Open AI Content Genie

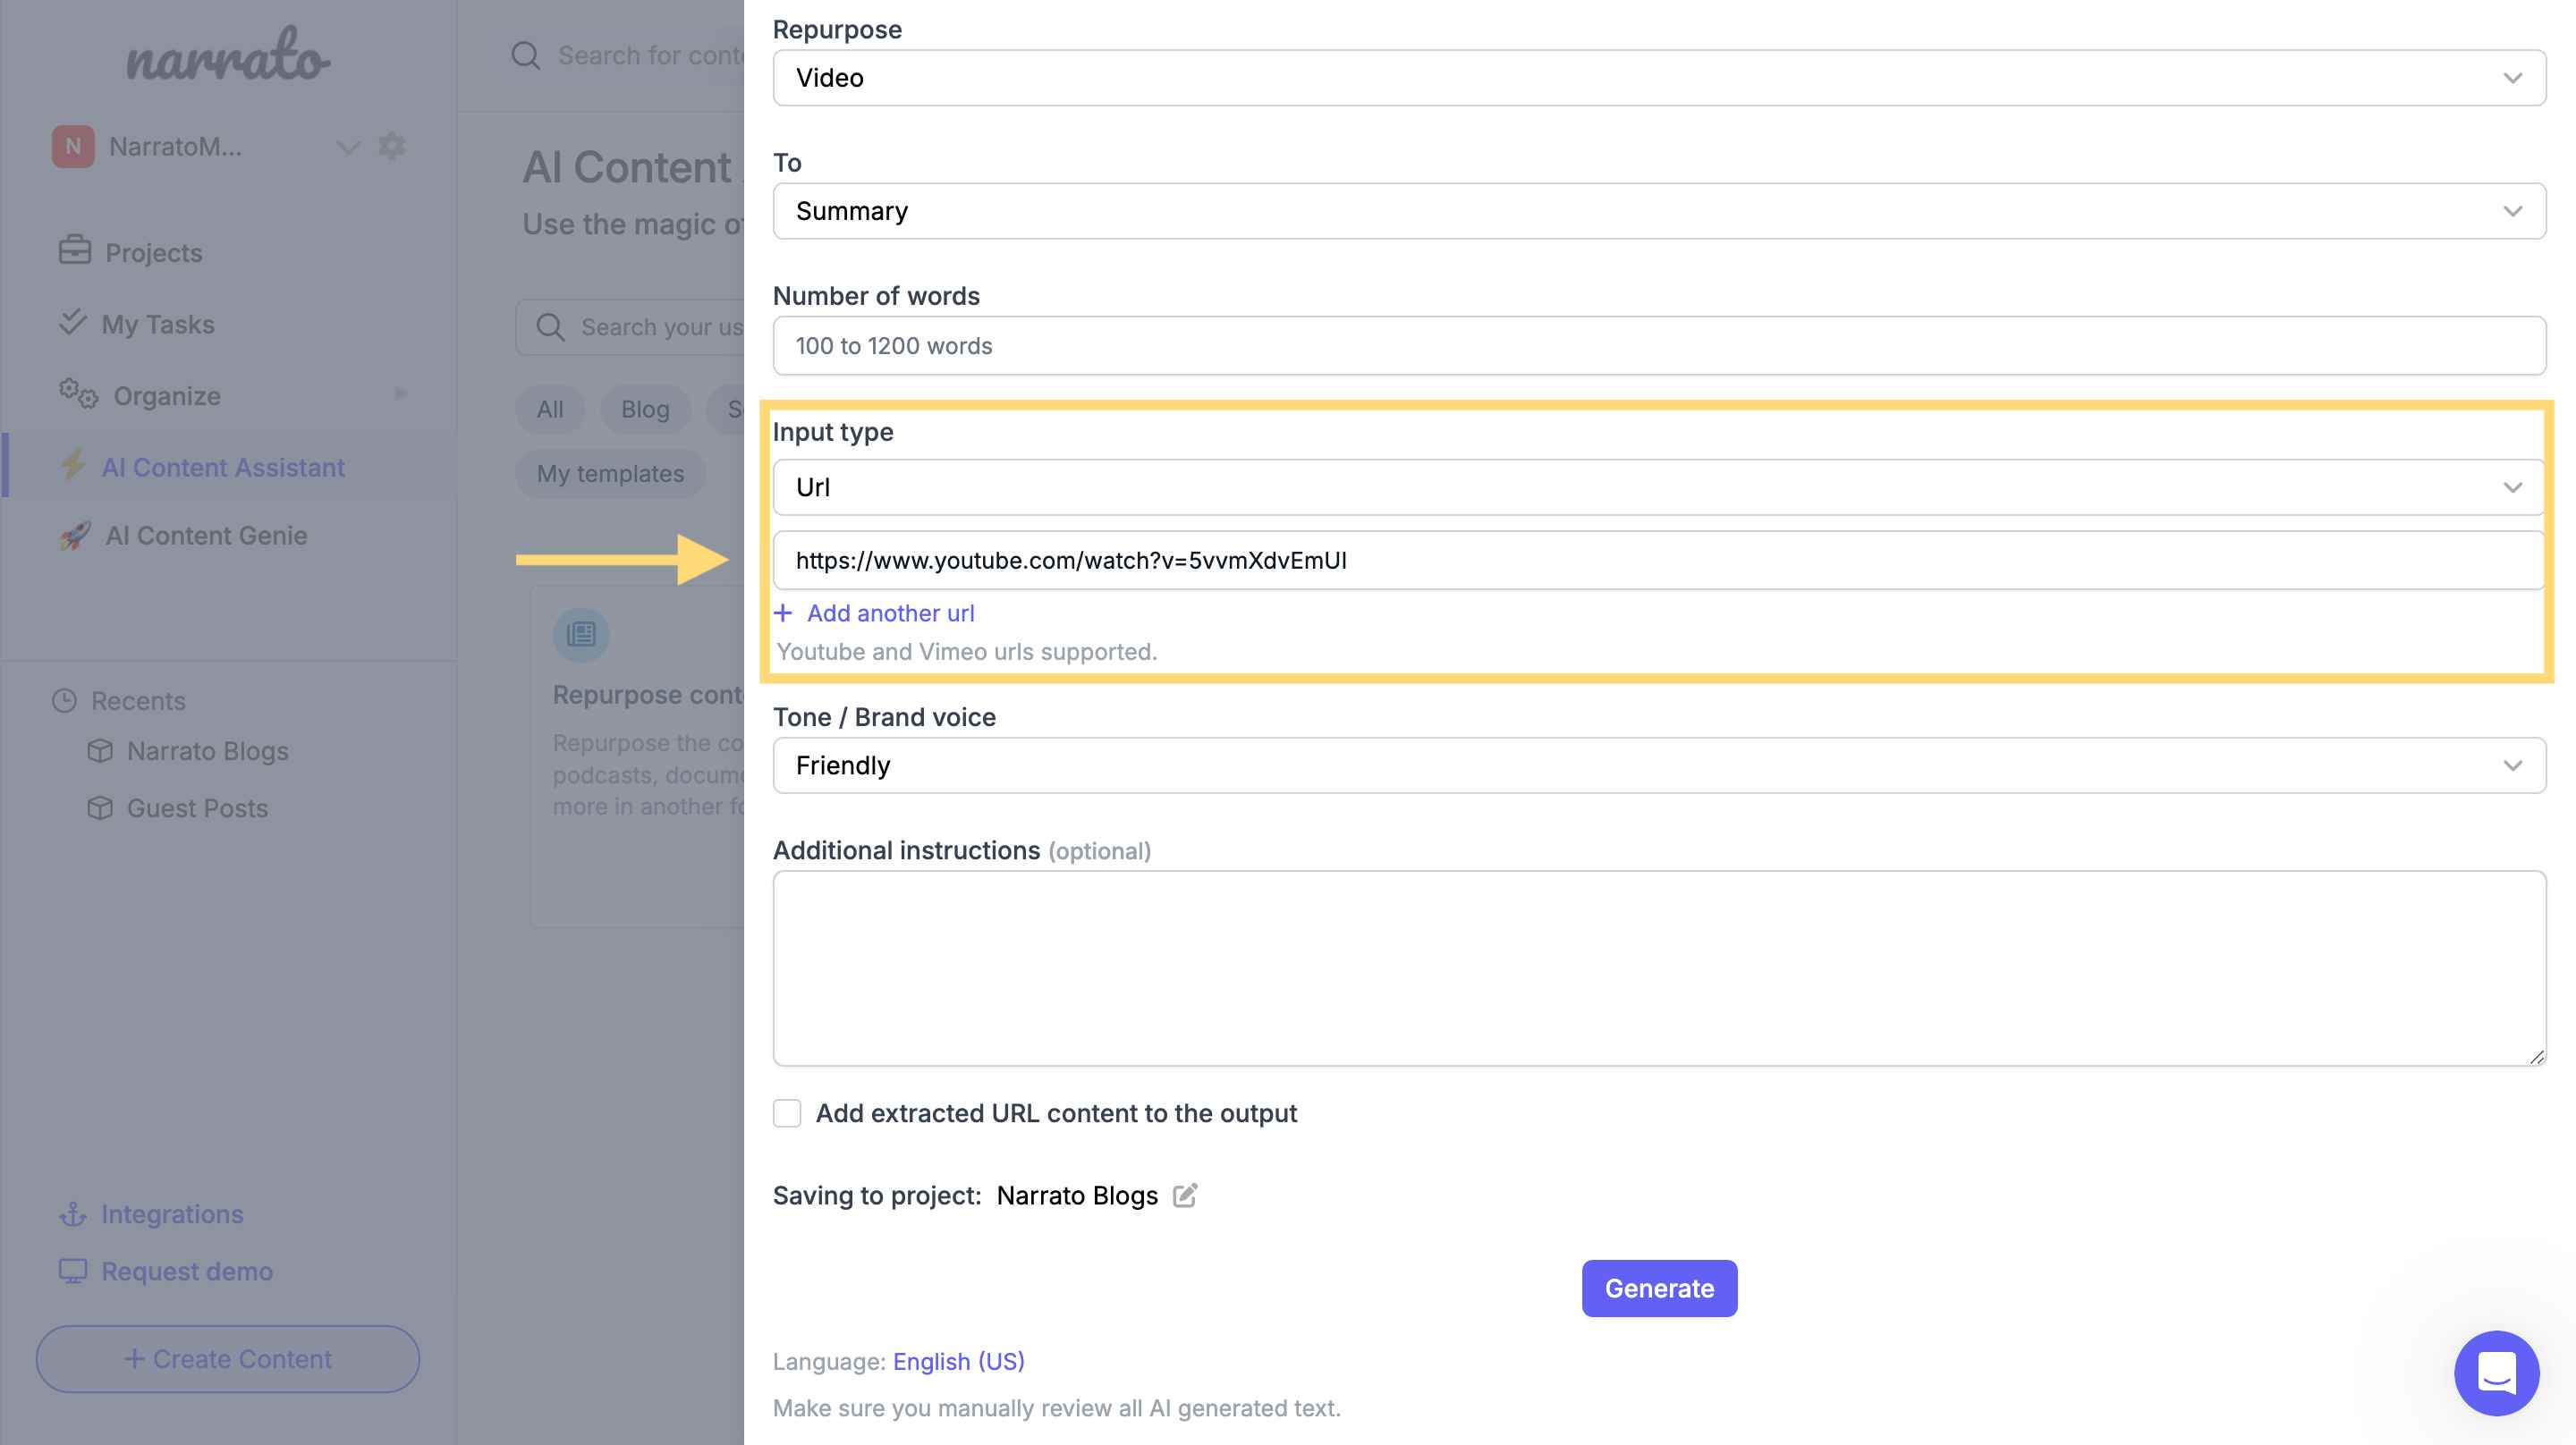pyautogui.click(x=206, y=535)
